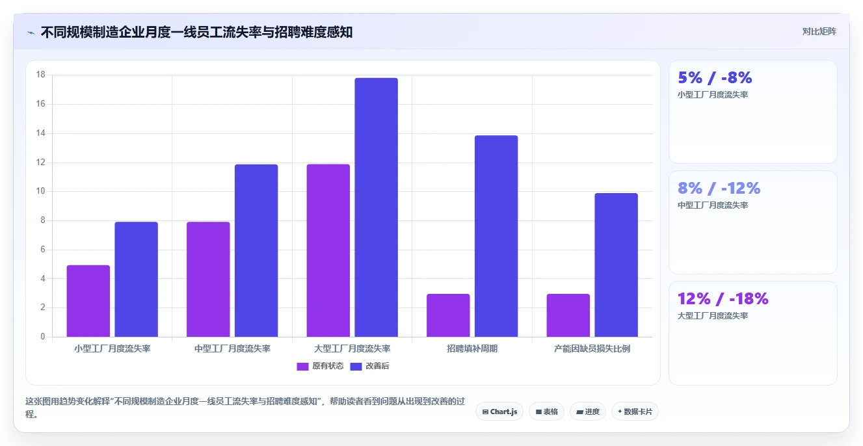Click the y-axis value 10
Image resolution: width=863 pixels, height=446 pixels.
(40, 191)
